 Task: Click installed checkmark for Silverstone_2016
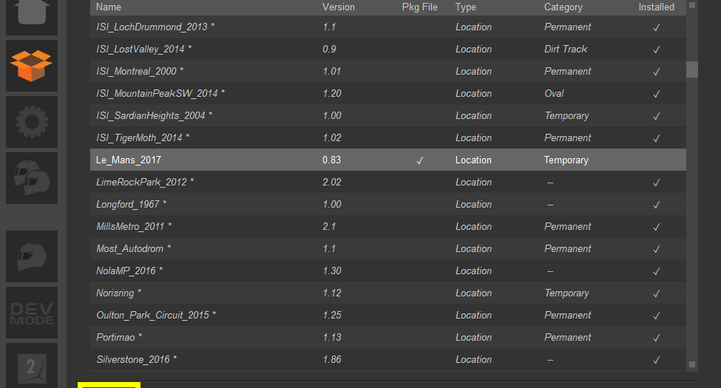656,361
